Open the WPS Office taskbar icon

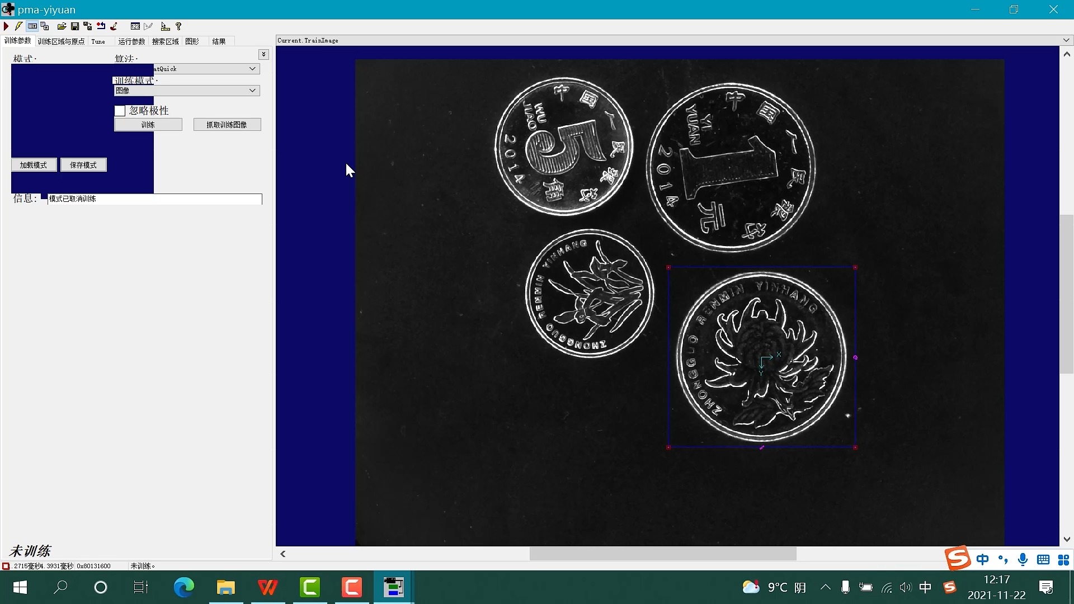tap(268, 587)
